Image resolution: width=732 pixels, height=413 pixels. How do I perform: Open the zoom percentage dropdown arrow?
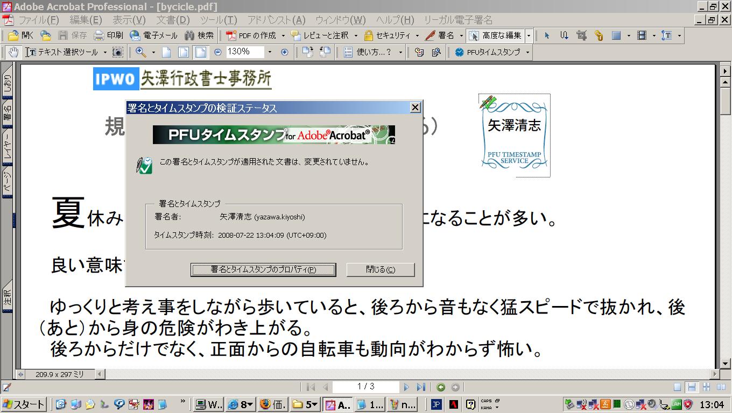(270, 52)
